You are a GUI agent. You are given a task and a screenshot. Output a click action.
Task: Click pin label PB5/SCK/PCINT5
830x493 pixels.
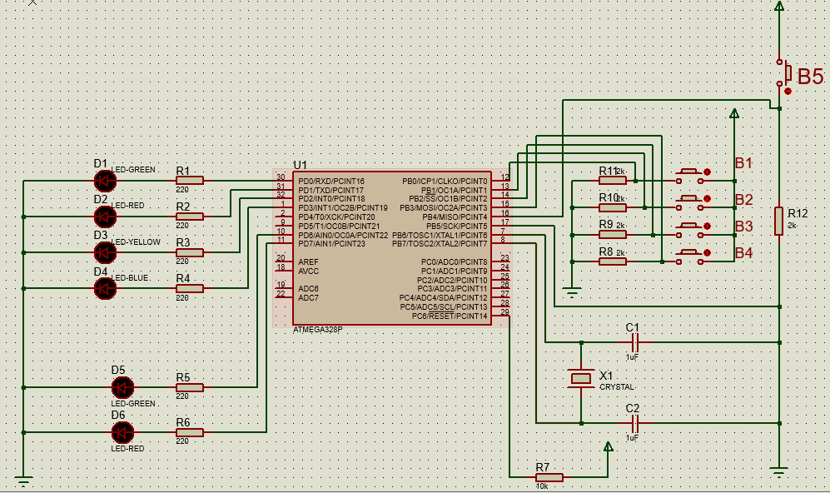(456, 227)
